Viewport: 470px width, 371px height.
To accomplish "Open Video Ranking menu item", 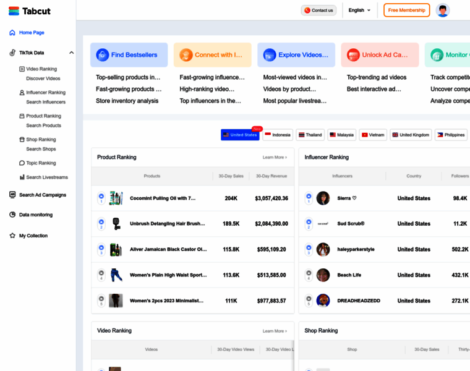I will pos(41,69).
